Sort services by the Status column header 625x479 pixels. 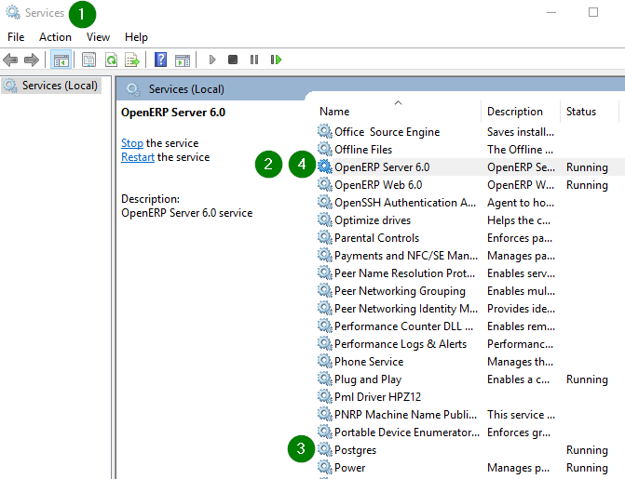click(x=580, y=112)
